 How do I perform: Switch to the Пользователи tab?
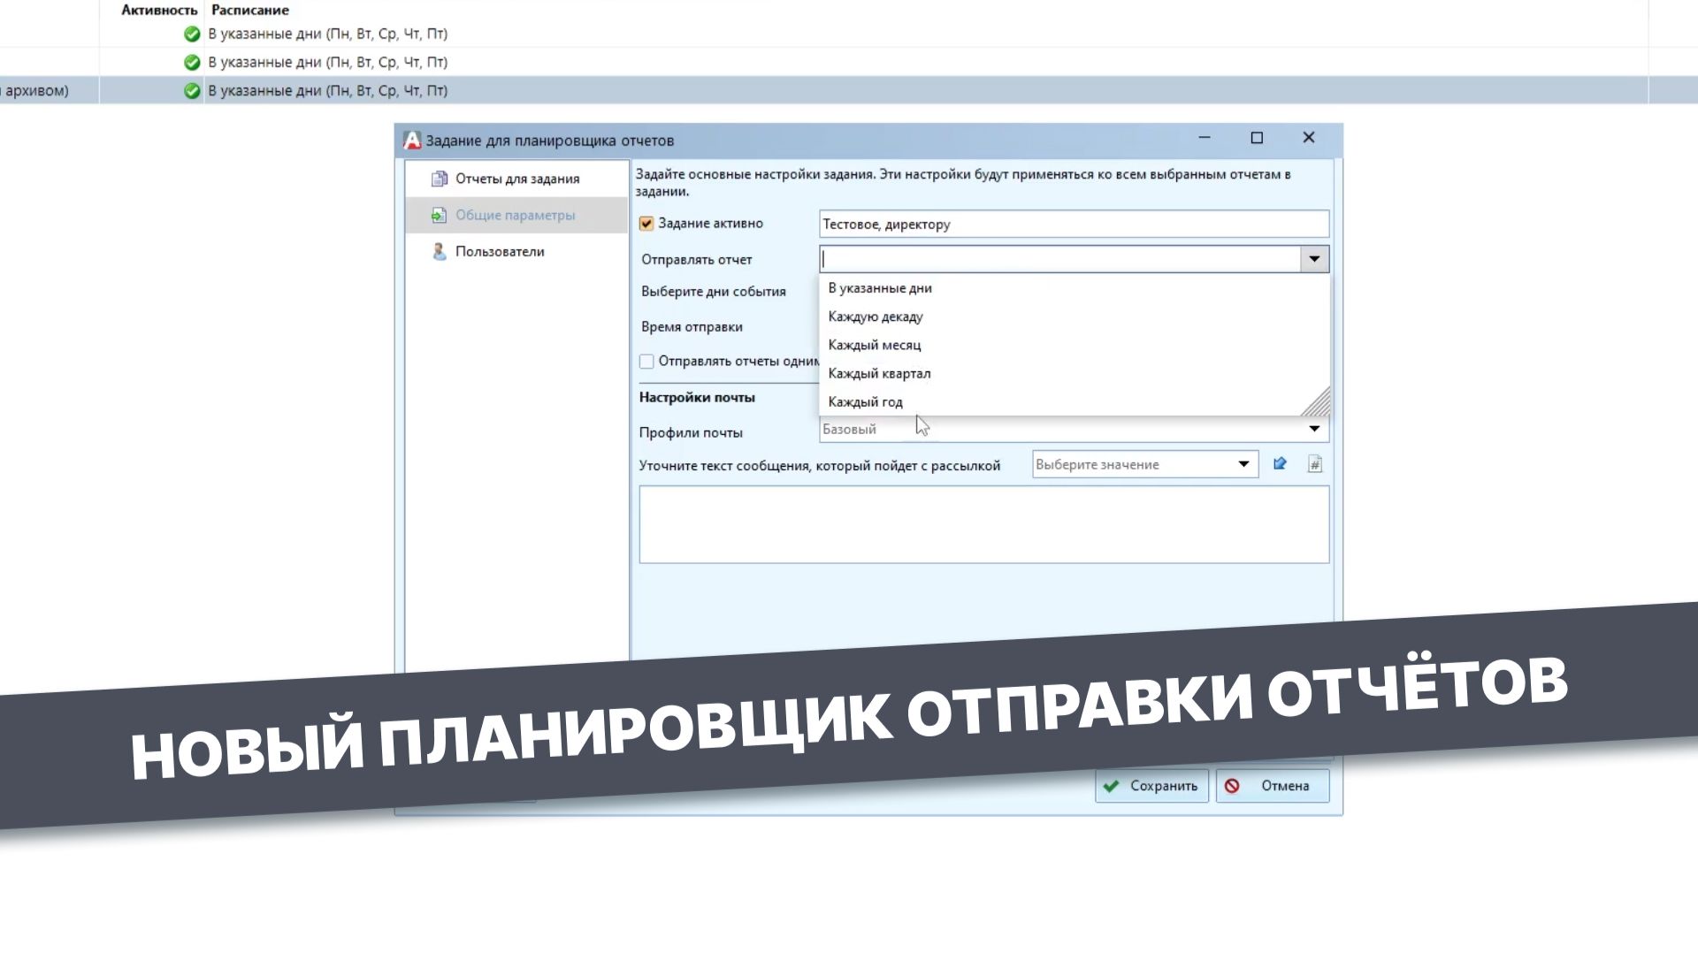tap(498, 251)
